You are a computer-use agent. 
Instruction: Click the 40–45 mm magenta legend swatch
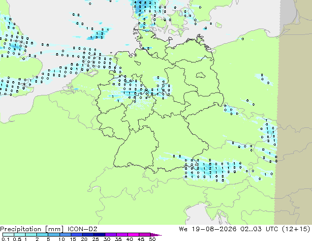tap(133, 235)
